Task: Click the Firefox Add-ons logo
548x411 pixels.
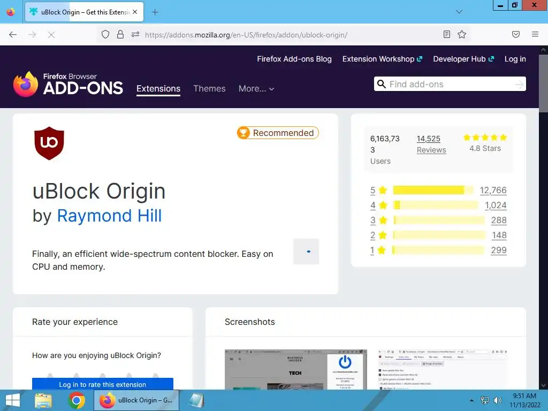Action: 68,84
